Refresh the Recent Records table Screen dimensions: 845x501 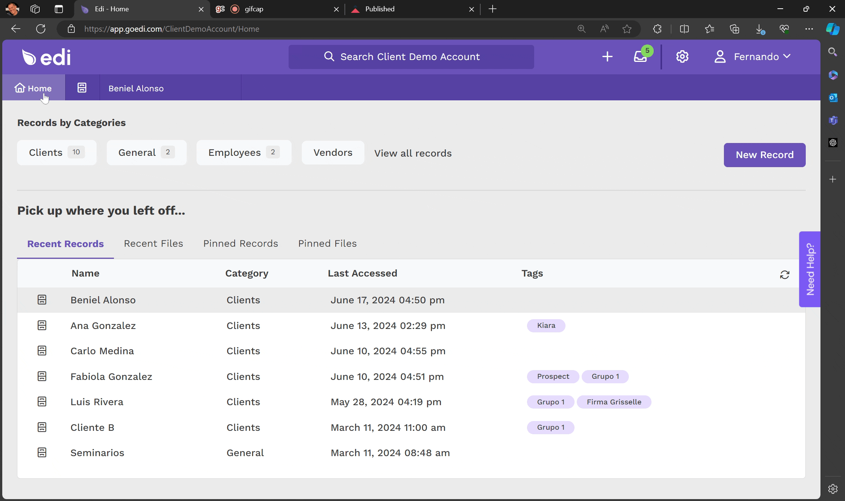click(x=785, y=275)
